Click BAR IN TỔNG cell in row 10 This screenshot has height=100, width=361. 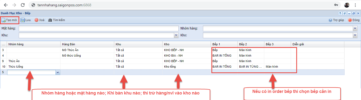coord(224,67)
